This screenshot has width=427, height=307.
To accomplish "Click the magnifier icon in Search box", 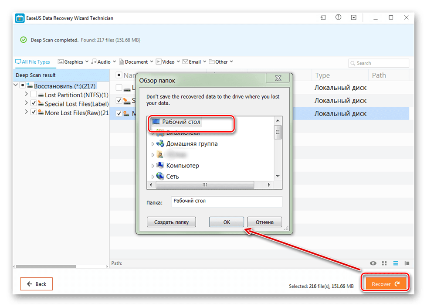I will (352, 63).
